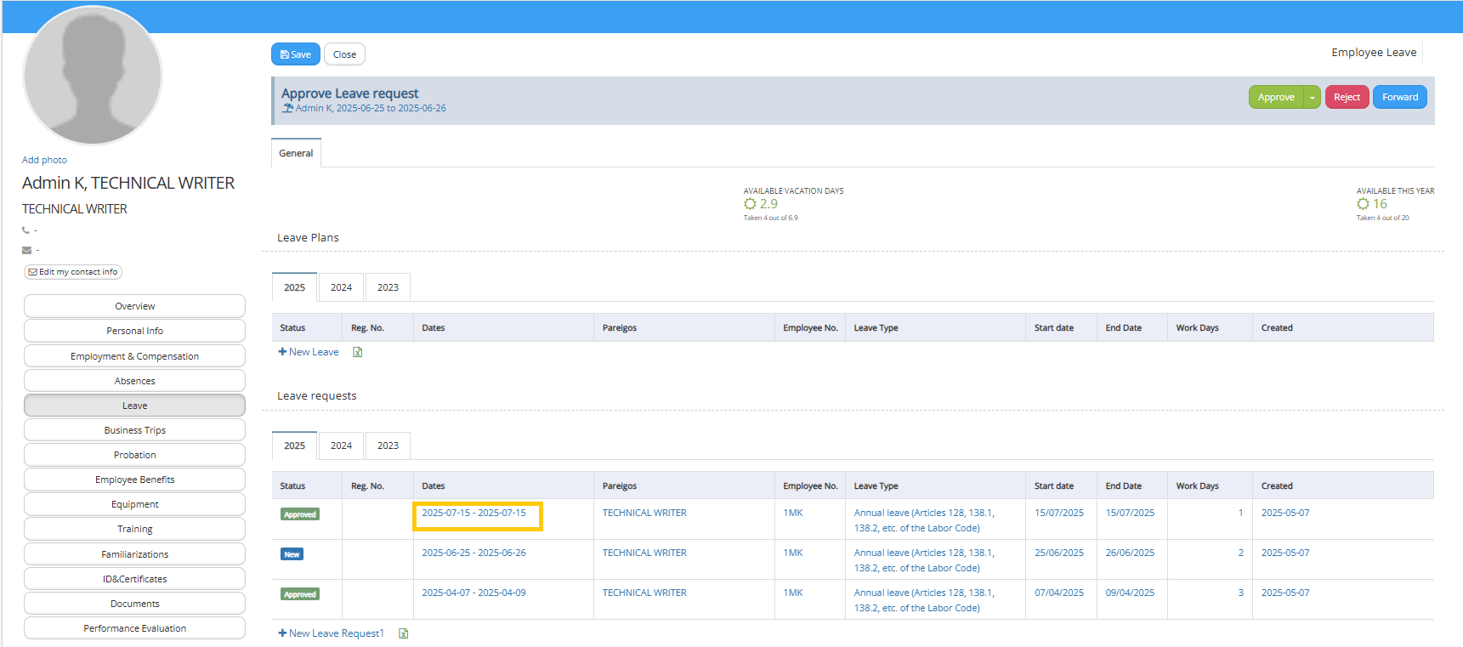Switch to the General tab

pyautogui.click(x=296, y=153)
